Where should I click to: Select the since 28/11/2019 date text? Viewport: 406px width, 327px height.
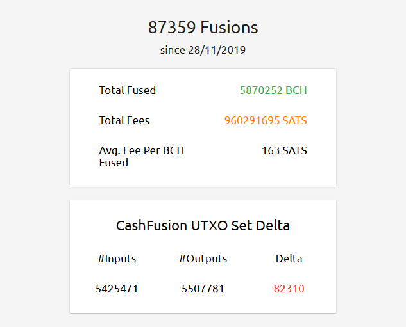coord(203,50)
